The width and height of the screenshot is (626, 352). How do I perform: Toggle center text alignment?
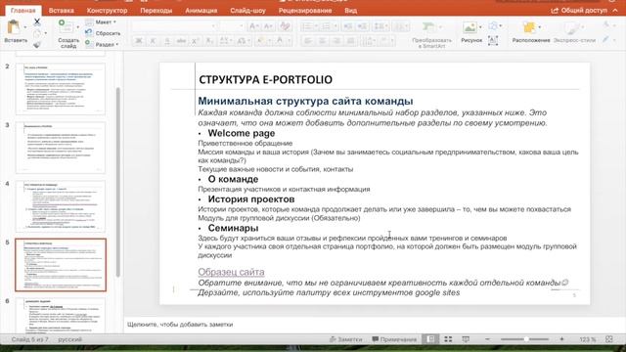point(322,41)
